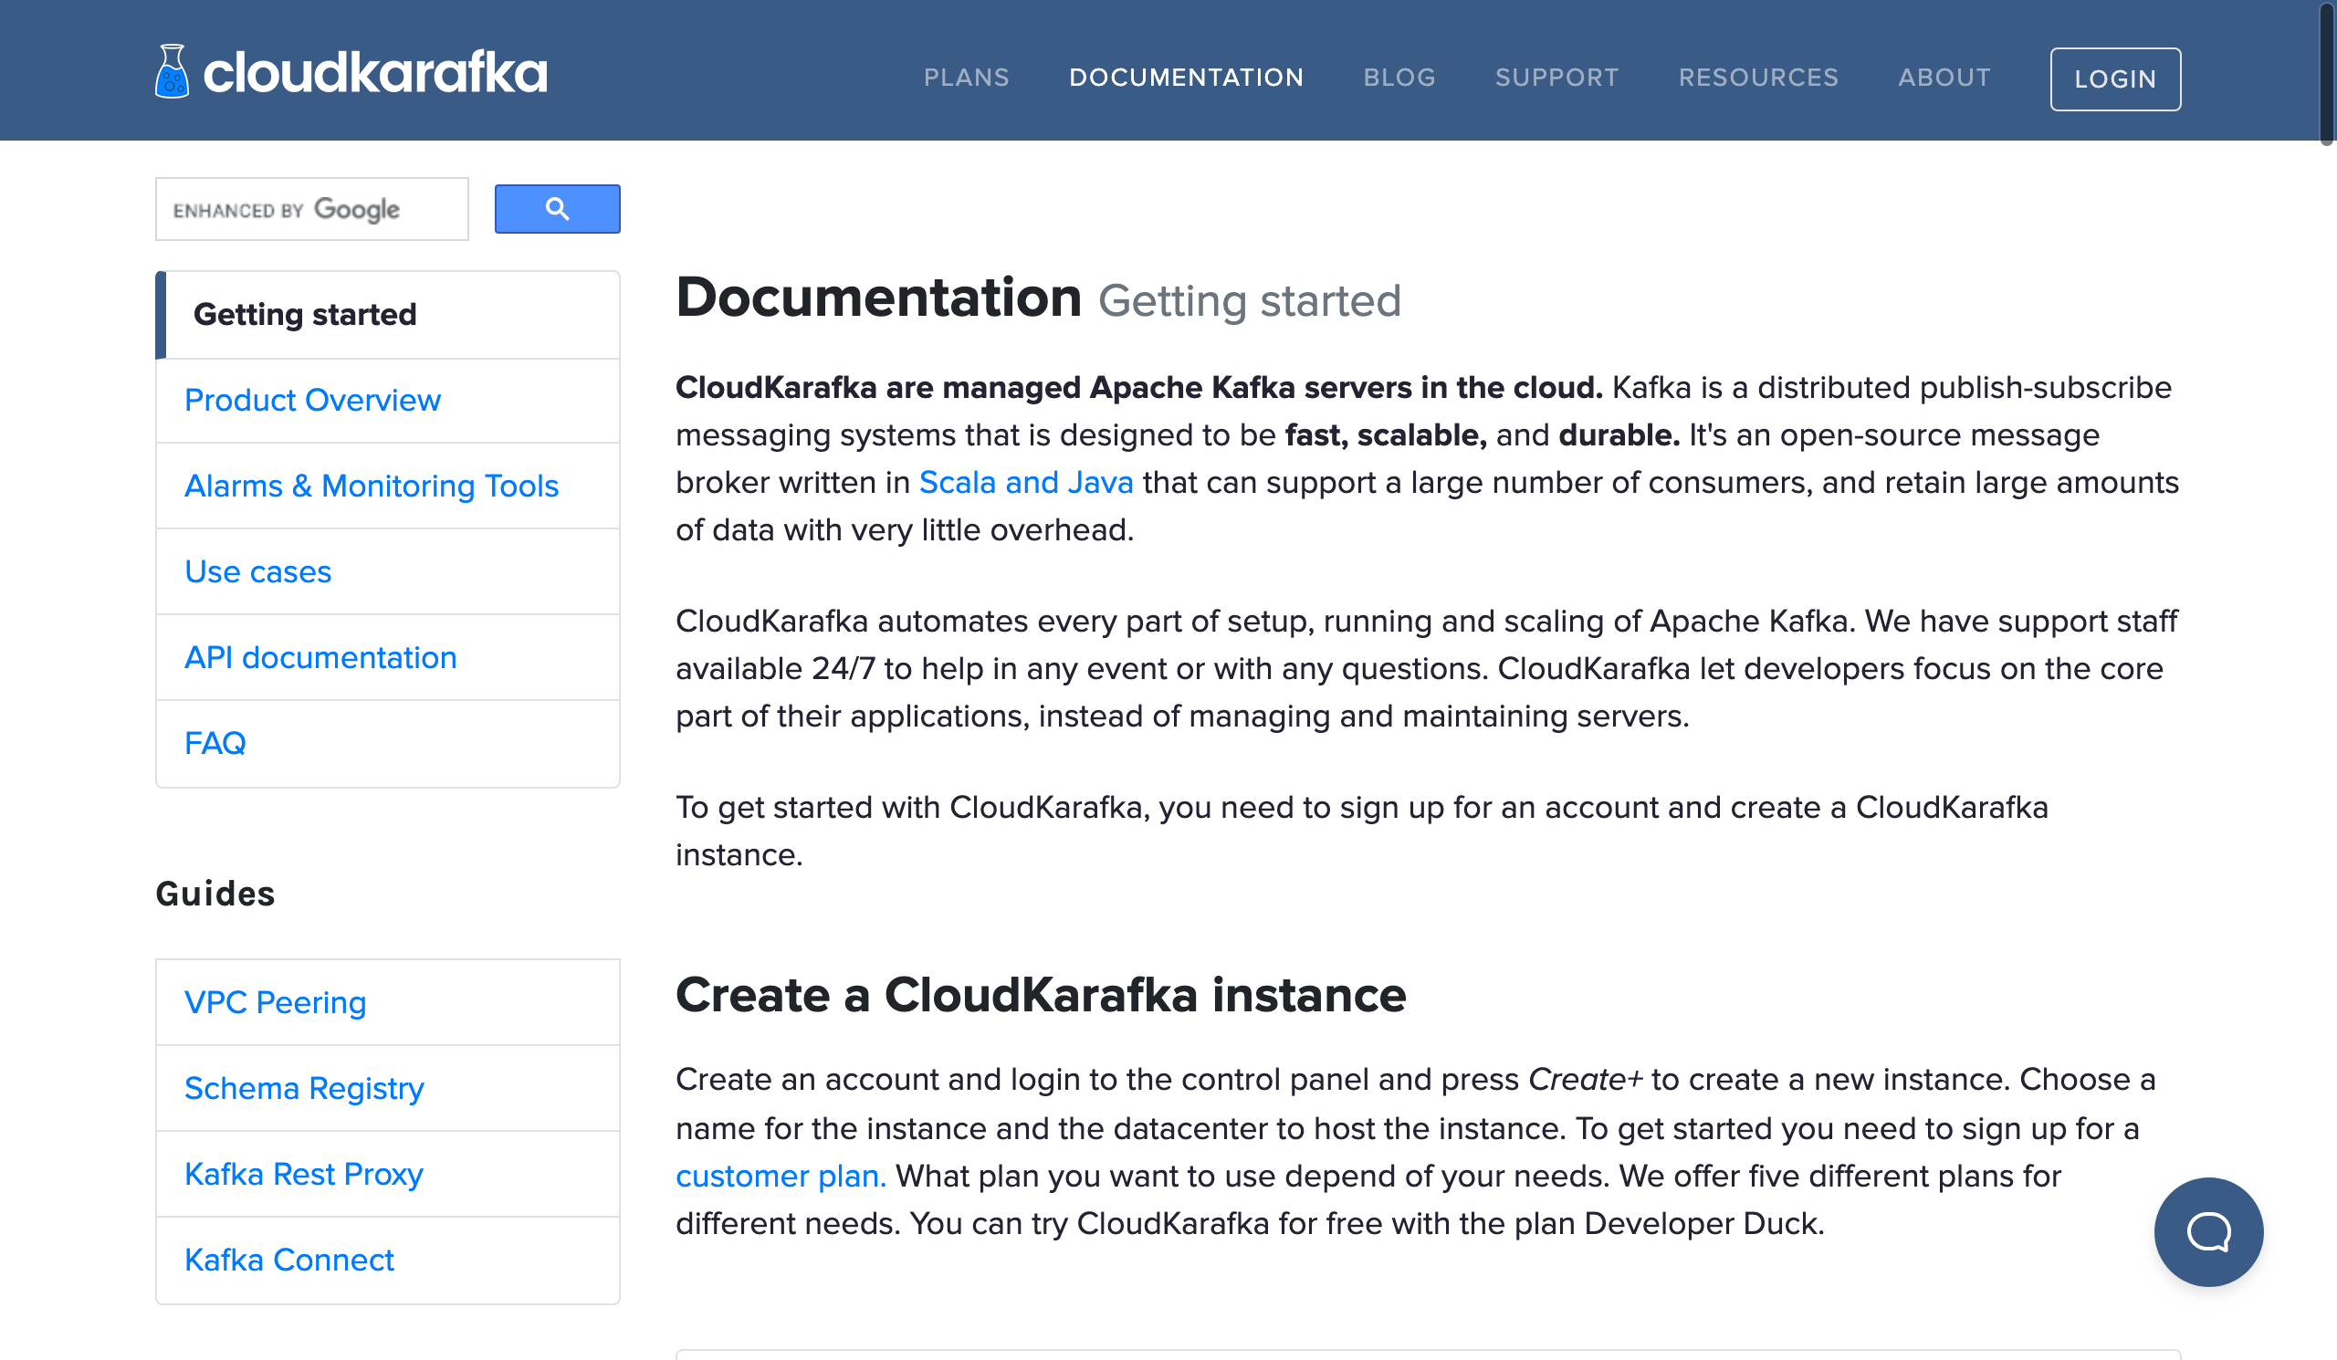This screenshot has width=2337, height=1360.
Task: Focus the Google search input field
Action: coord(312,209)
